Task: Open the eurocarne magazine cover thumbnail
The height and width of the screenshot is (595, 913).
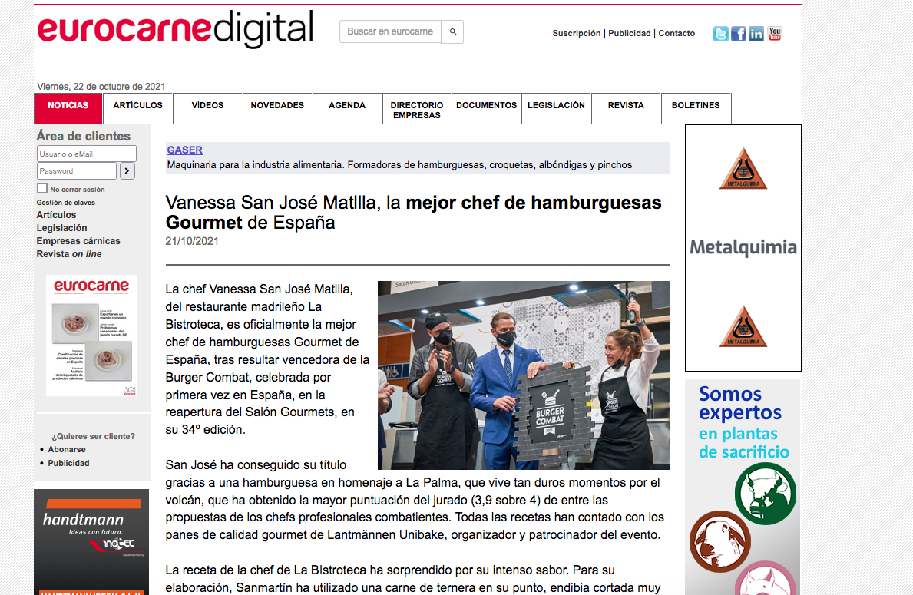Action: (91, 336)
